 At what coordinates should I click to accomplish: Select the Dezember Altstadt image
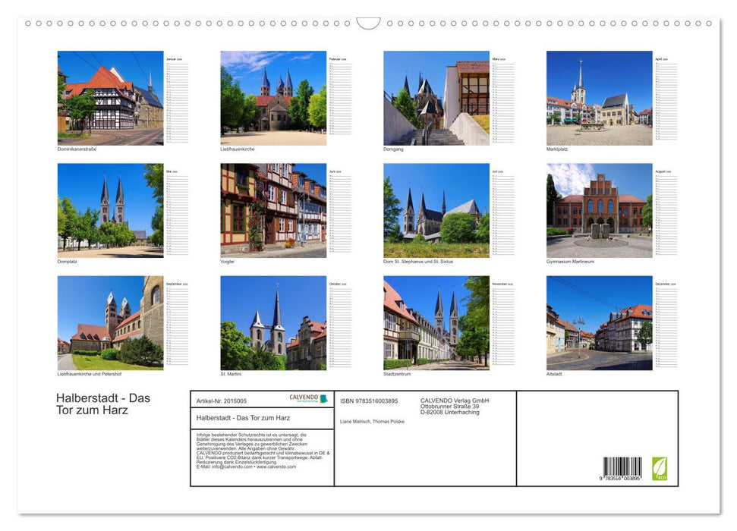[x=599, y=322]
